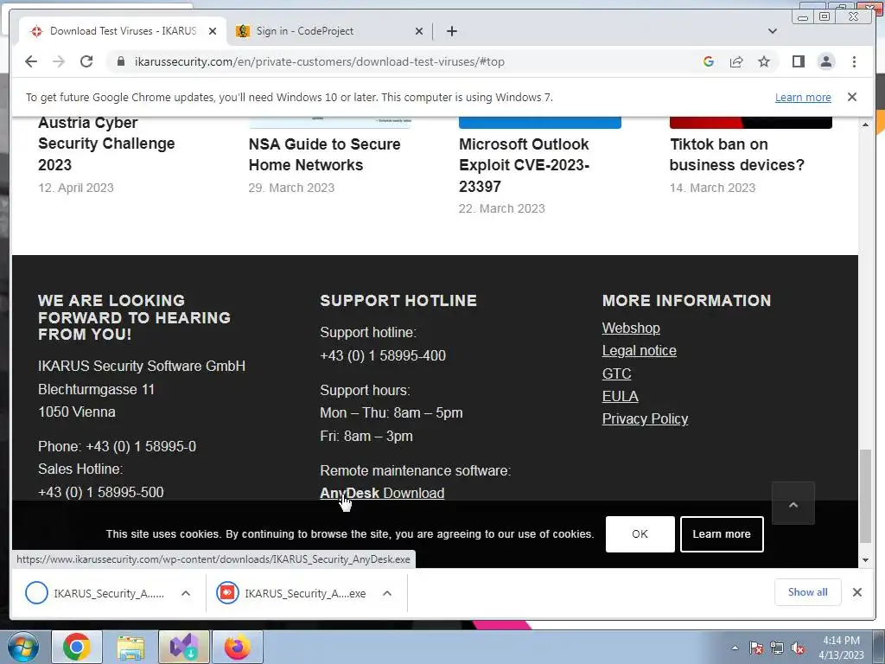The image size is (885, 664).
Task: Close the Download Test Viruses tab
Action: (213, 32)
